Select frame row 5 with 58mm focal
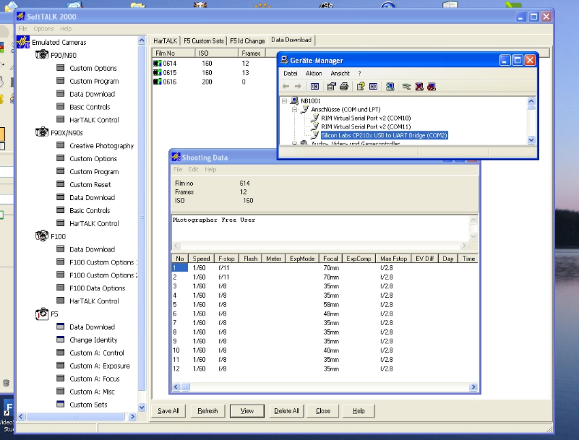579x440 pixels. [324, 305]
